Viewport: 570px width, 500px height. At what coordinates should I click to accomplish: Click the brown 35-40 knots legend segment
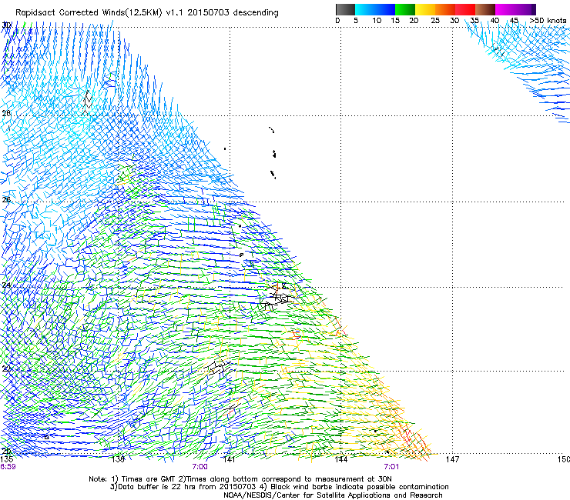[x=485, y=9]
